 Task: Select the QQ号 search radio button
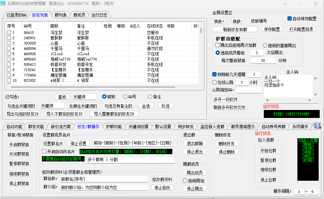point(125,97)
